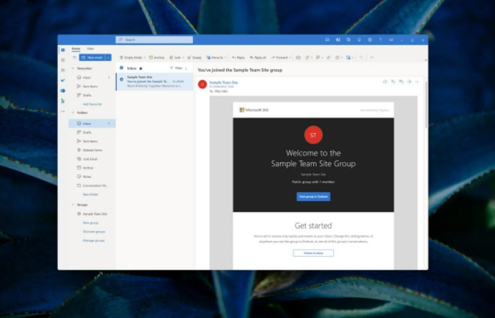495x318 pixels.
Task: Click the snooze clock icon in toolbar
Action: pyautogui.click(x=337, y=58)
